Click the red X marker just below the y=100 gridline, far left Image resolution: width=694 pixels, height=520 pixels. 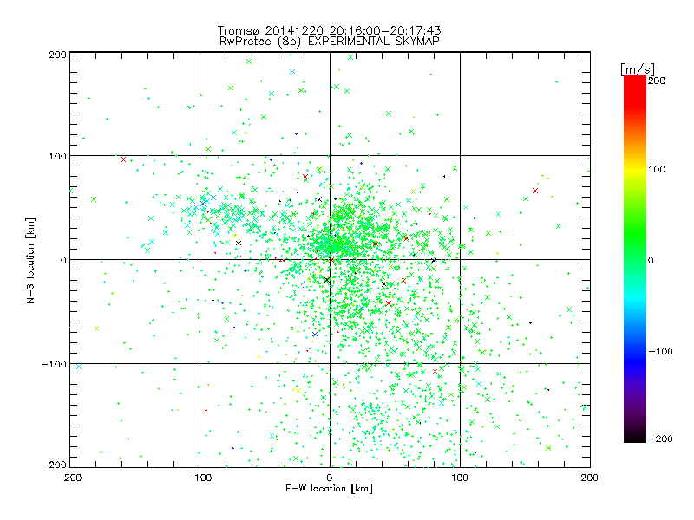tap(123, 159)
